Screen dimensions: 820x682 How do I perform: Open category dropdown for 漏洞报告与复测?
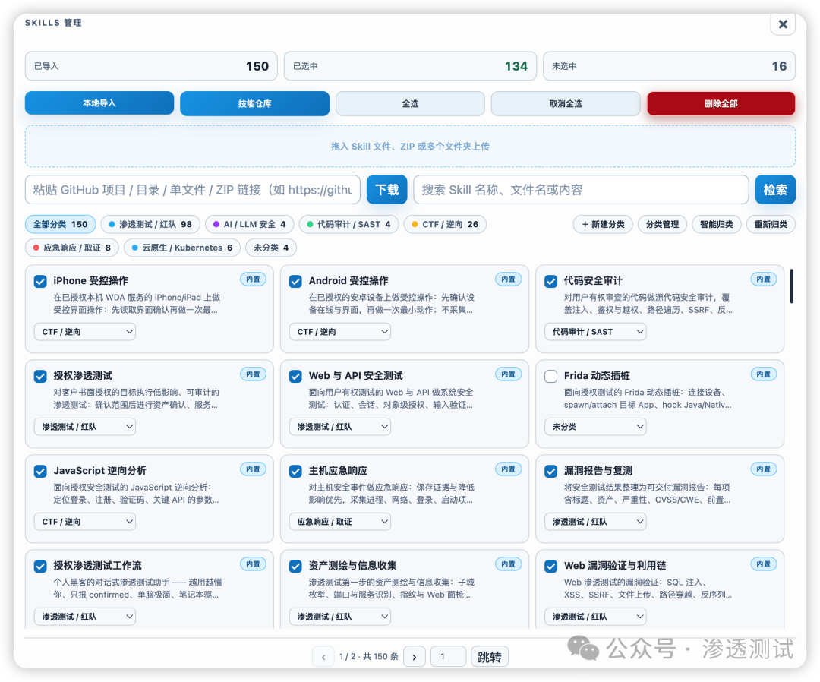(x=595, y=522)
